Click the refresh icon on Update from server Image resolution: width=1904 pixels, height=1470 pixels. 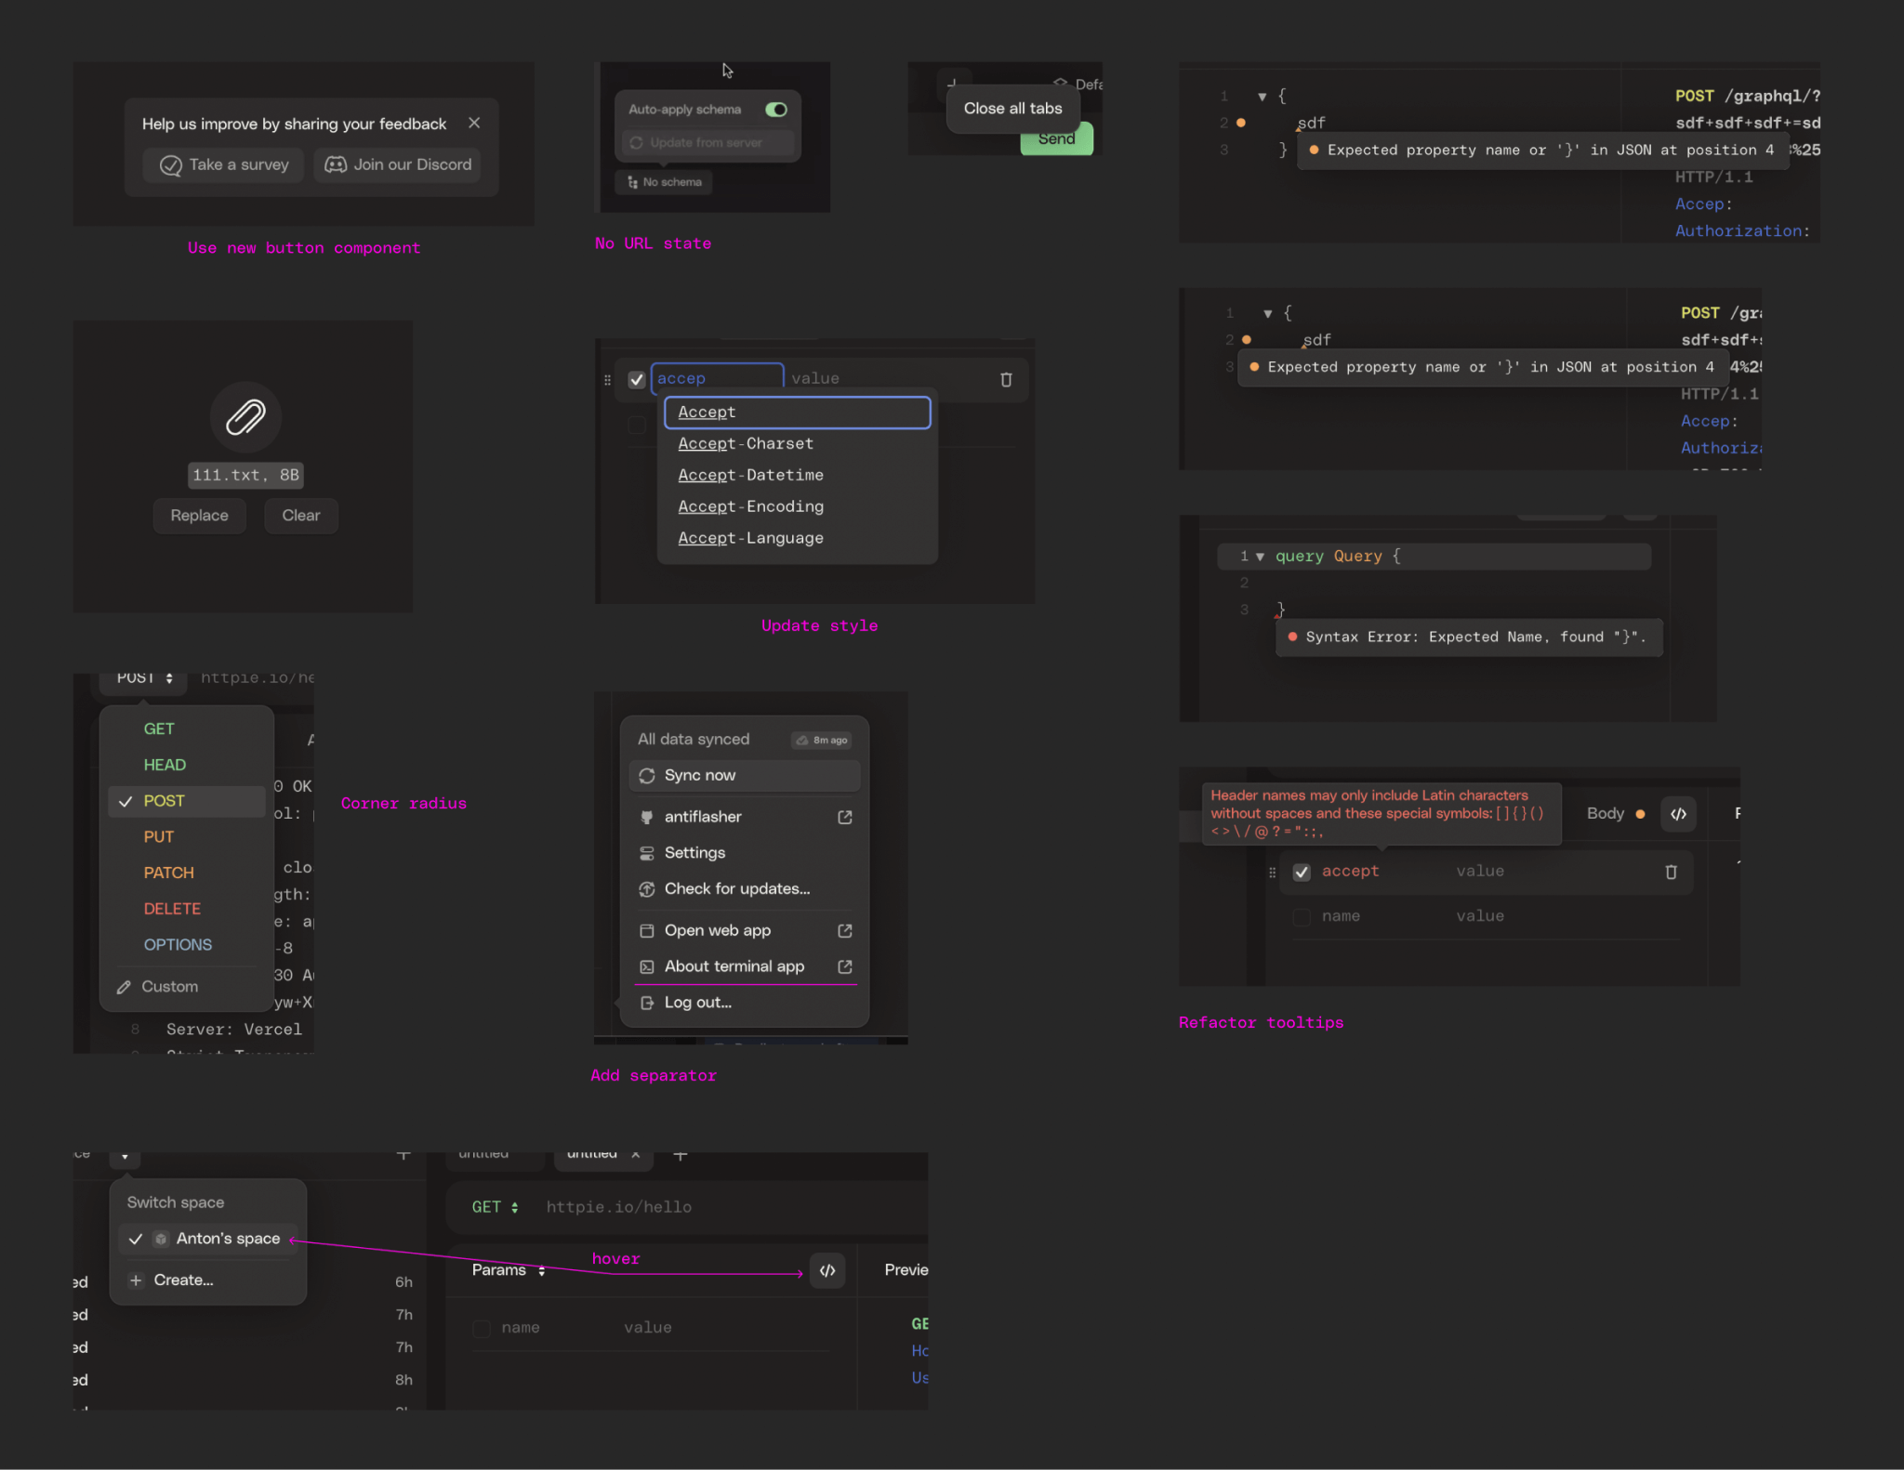tap(638, 142)
